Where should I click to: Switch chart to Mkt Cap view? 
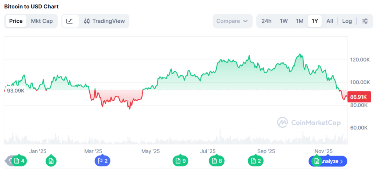42,21
